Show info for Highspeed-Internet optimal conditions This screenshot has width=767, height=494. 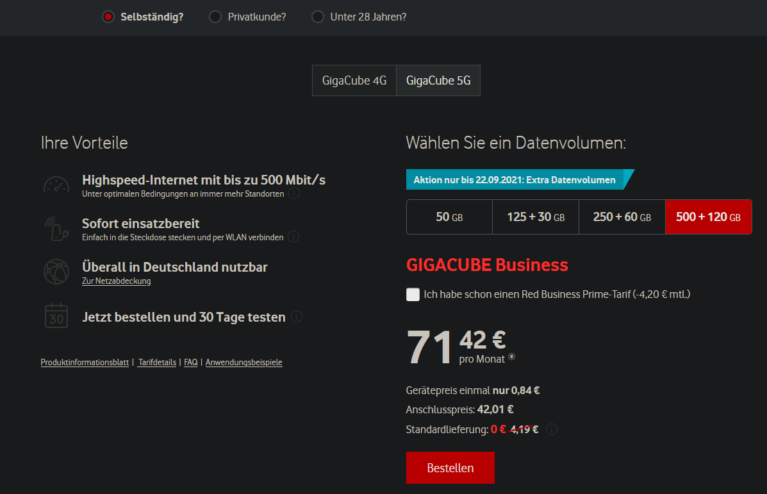tap(294, 193)
